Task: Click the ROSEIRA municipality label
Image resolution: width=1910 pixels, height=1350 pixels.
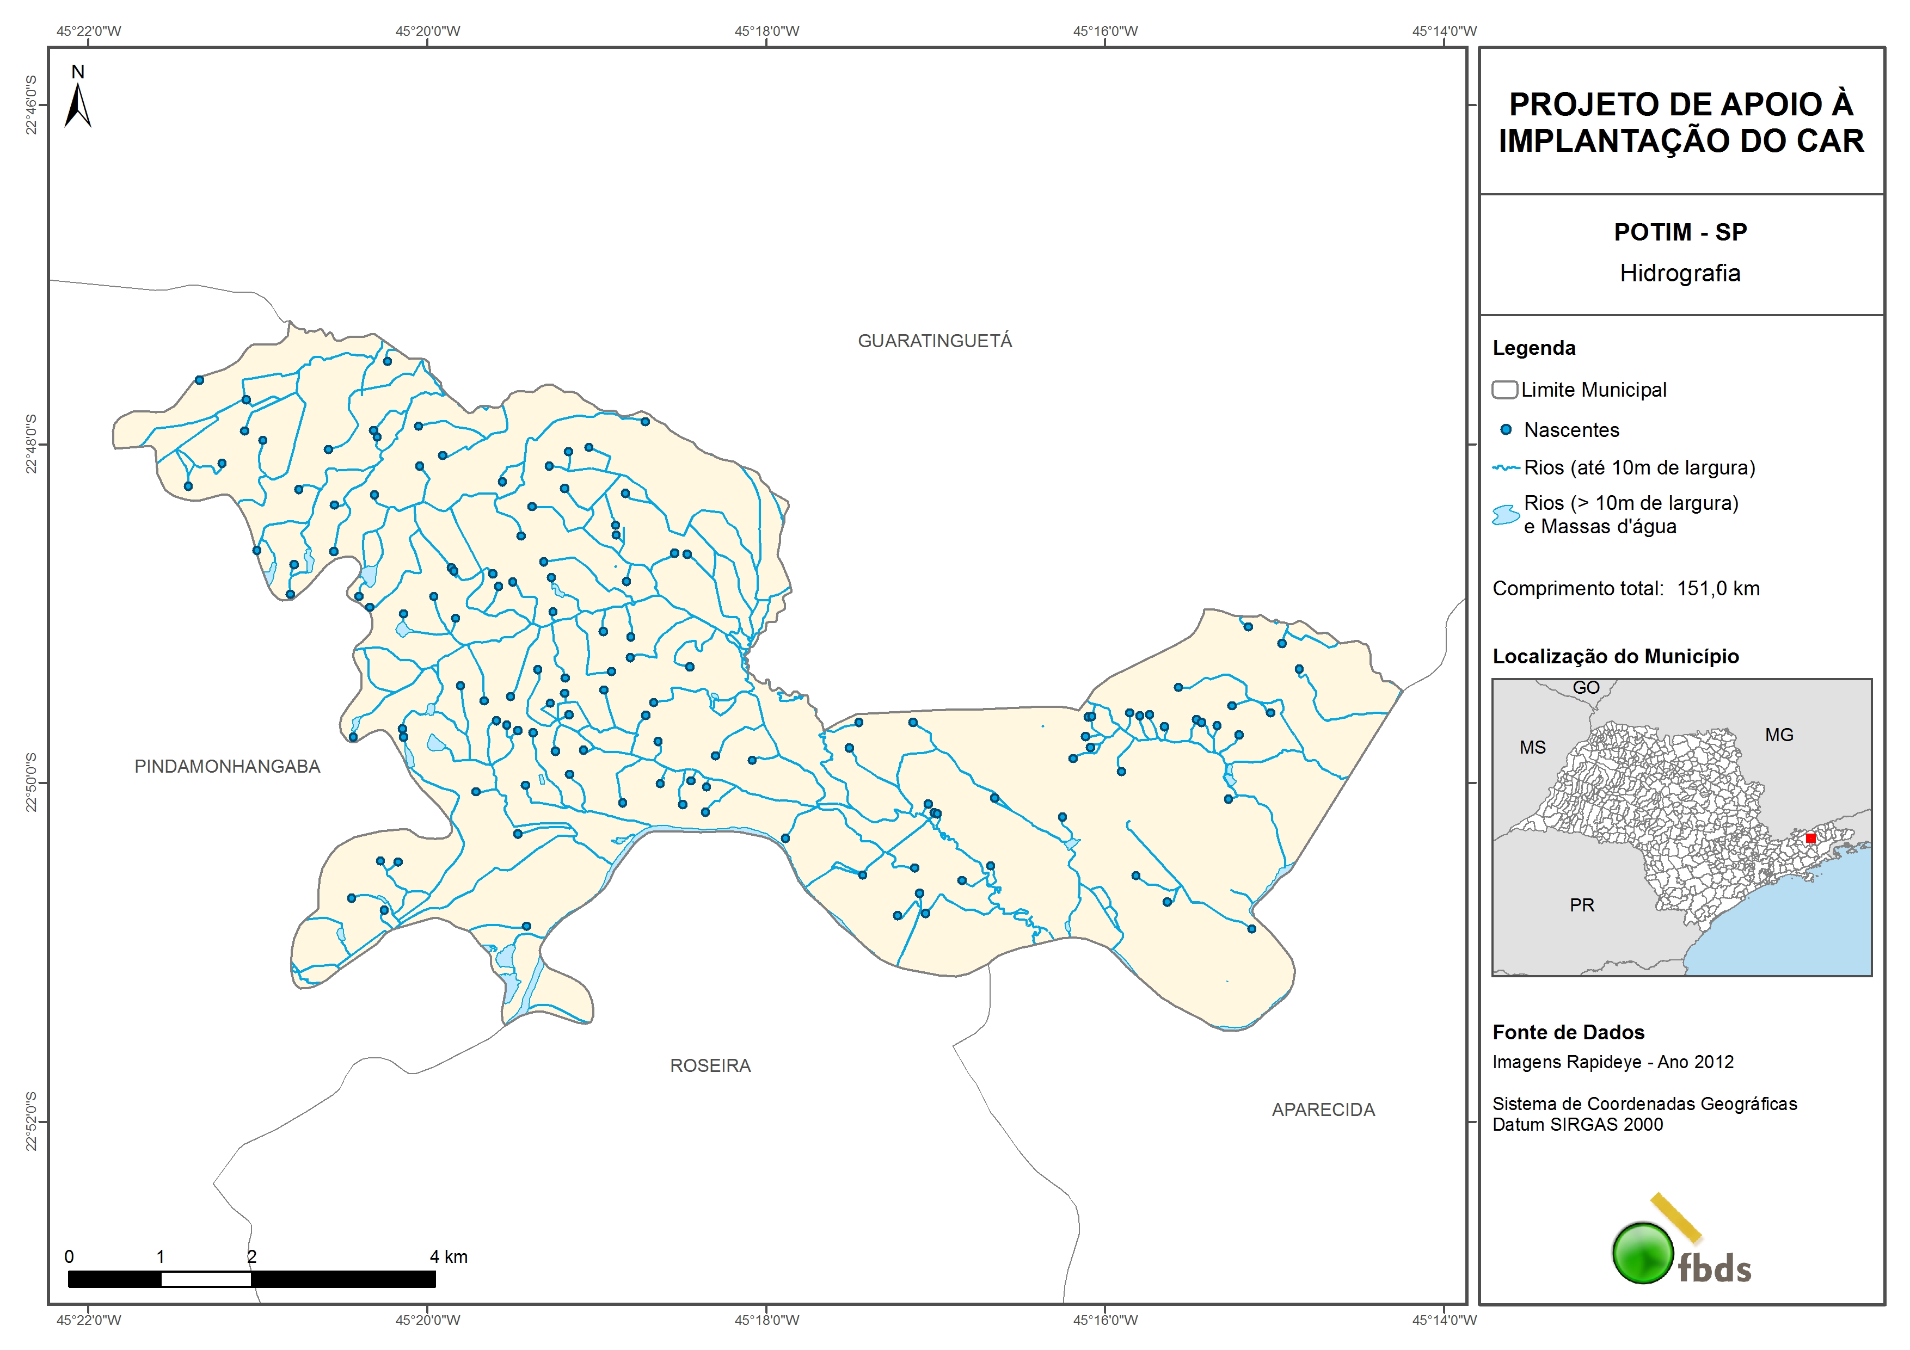Action: click(710, 1065)
